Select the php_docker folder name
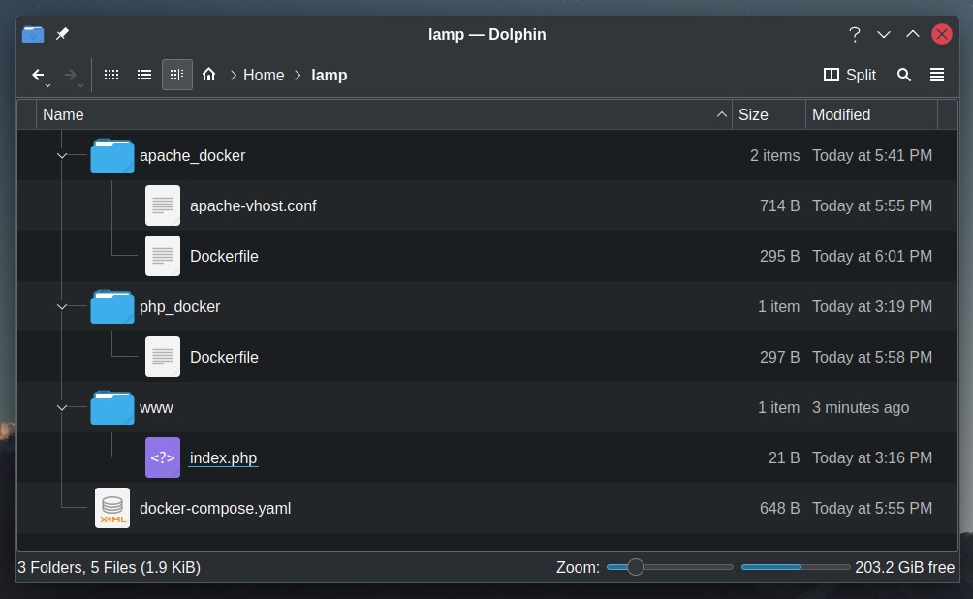The height and width of the screenshot is (599, 973). click(x=180, y=307)
